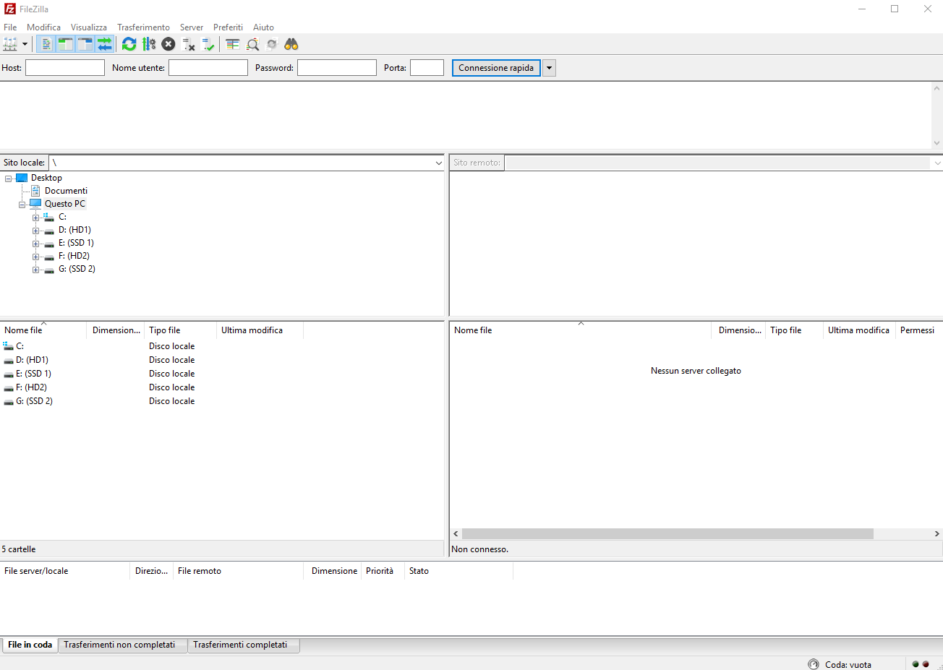
Task: Sort local list by Ultima modifica
Action: coord(260,330)
